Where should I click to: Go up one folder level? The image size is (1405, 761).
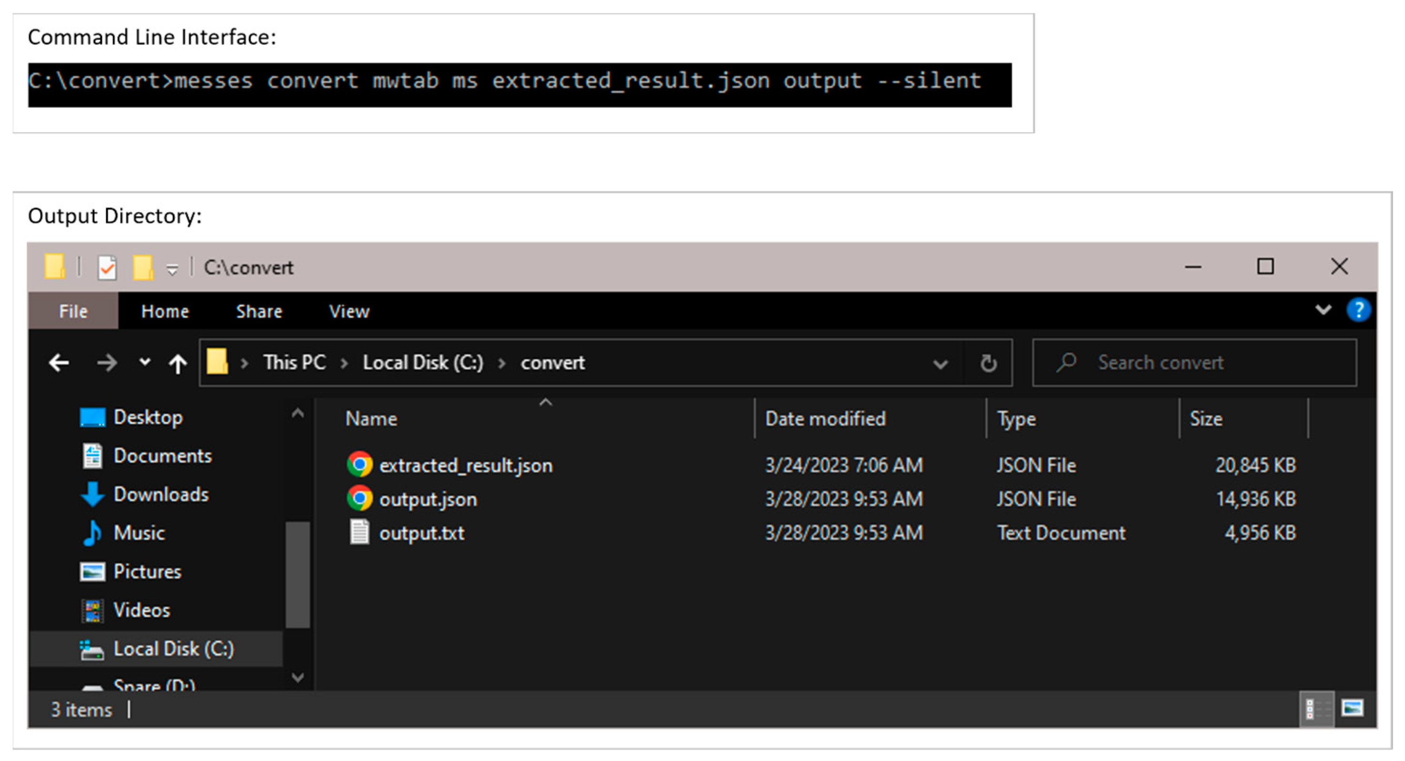pyautogui.click(x=178, y=363)
